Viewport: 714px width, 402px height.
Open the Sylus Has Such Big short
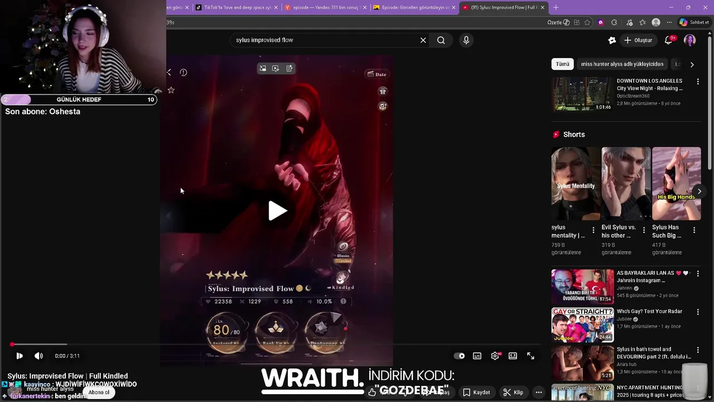click(x=677, y=184)
